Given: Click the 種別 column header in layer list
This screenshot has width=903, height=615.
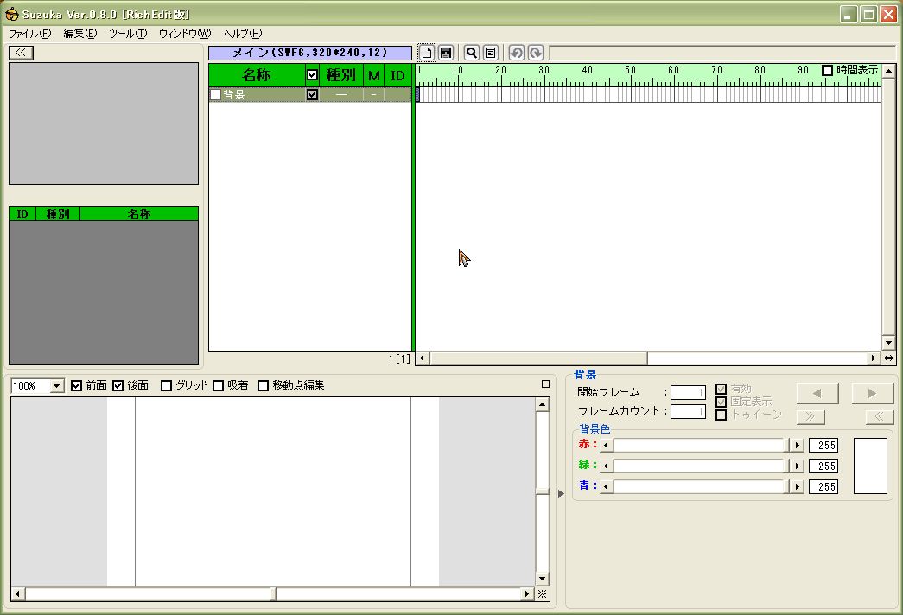Looking at the screenshot, I should [x=341, y=75].
